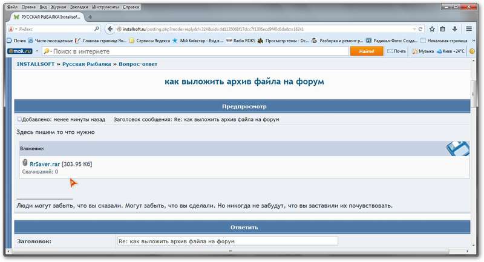Click text Скачиваний: 0
Image resolution: width=484 pixels, height=262 pixels.
click(x=40, y=172)
